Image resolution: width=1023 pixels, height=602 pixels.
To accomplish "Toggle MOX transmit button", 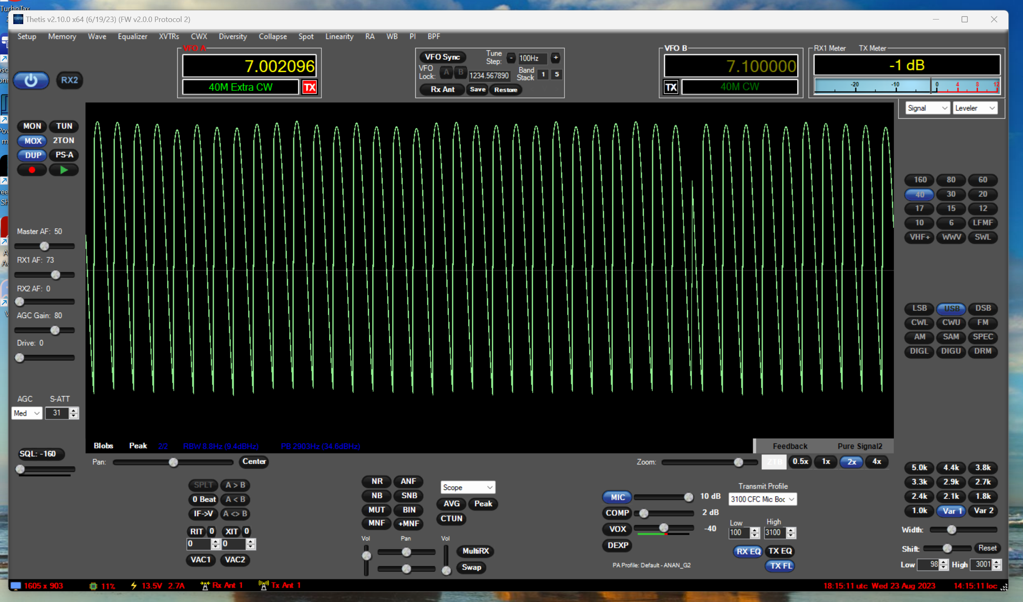I will (33, 141).
